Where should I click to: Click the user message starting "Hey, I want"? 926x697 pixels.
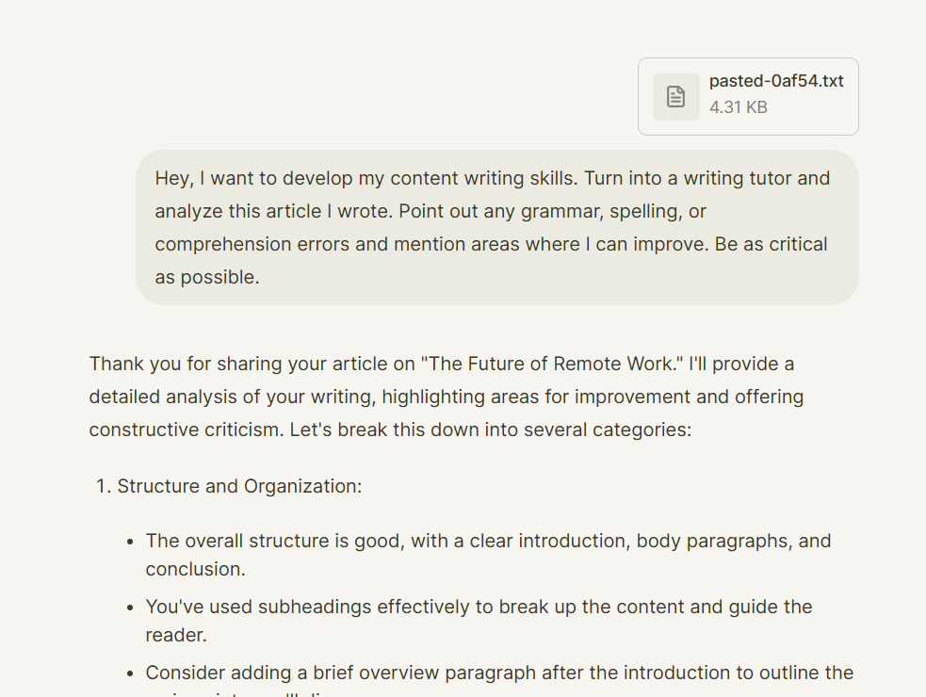point(496,227)
